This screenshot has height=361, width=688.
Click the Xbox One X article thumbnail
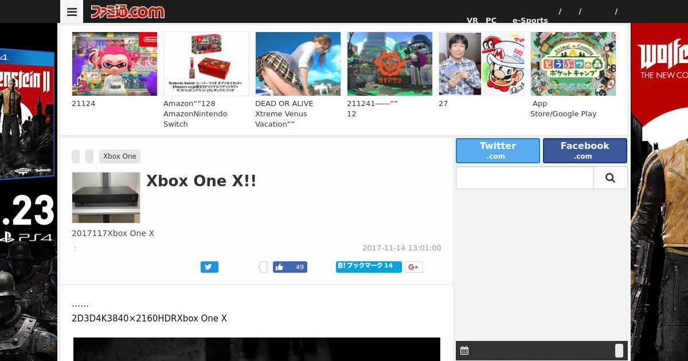(x=106, y=198)
